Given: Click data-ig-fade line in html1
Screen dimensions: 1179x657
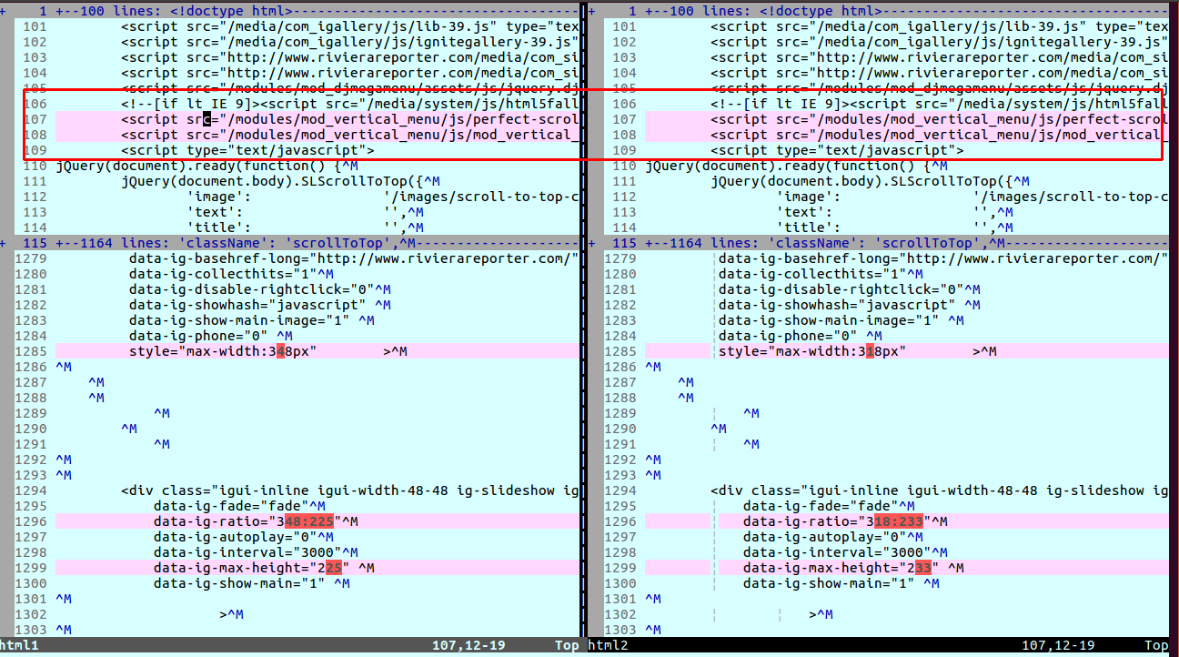Looking at the screenshot, I should pyautogui.click(x=239, y=506).
